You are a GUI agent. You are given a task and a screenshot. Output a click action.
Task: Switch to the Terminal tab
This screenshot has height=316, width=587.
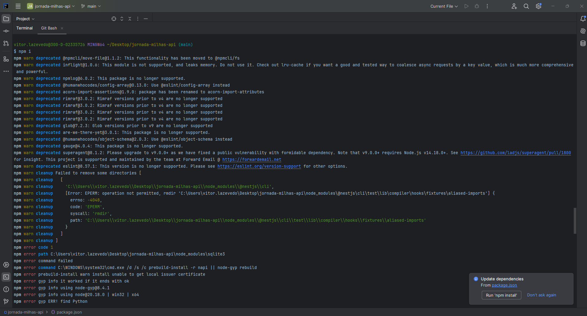click(x=25, y=28)
